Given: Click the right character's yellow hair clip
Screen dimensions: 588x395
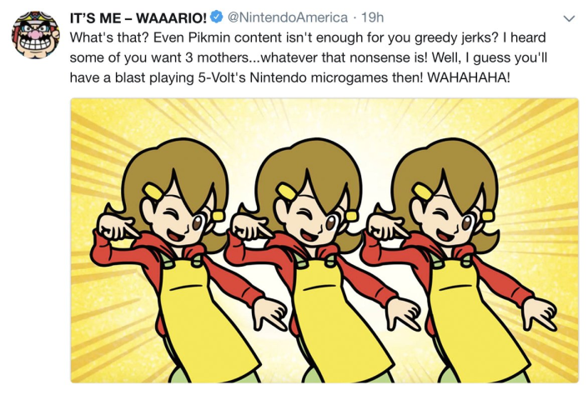Looking at the screenshot, I should click(423, 192).
